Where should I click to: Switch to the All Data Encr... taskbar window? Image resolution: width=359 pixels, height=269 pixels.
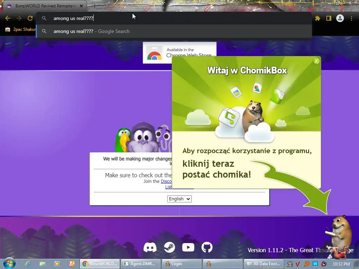[x=264, y=264]
